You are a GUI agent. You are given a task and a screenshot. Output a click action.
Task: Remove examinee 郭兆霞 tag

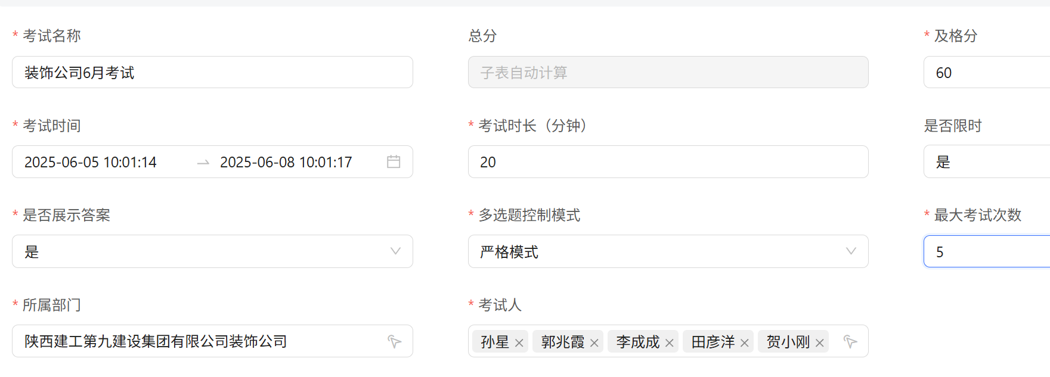coord(594,342)
